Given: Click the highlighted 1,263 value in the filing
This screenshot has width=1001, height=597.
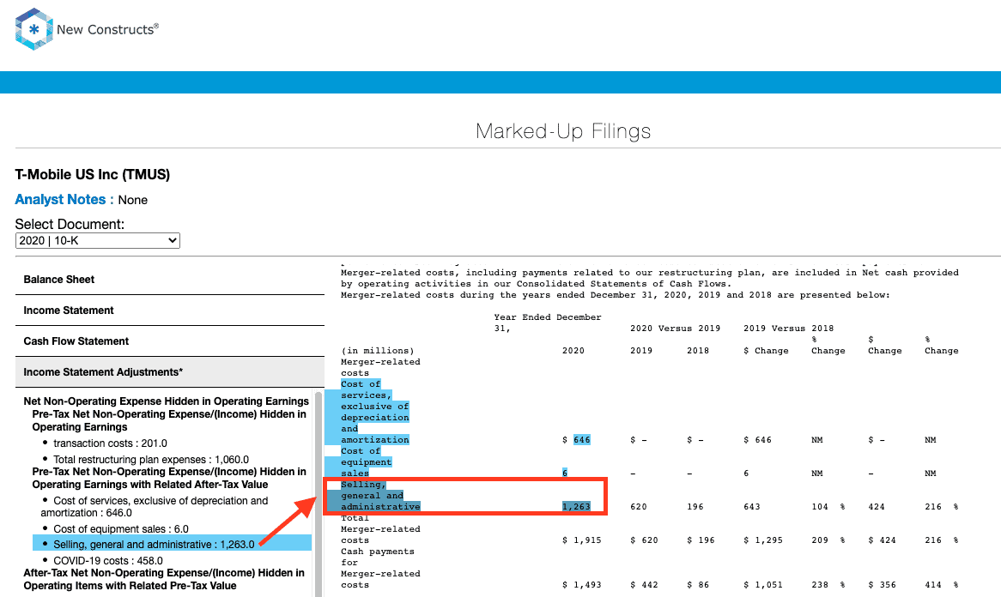Looking at the screenshot, I should (x=576, y=506).
